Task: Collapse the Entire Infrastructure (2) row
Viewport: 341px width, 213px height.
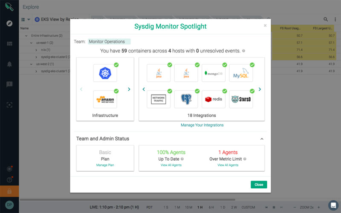Action: click(x=26, y=36)
